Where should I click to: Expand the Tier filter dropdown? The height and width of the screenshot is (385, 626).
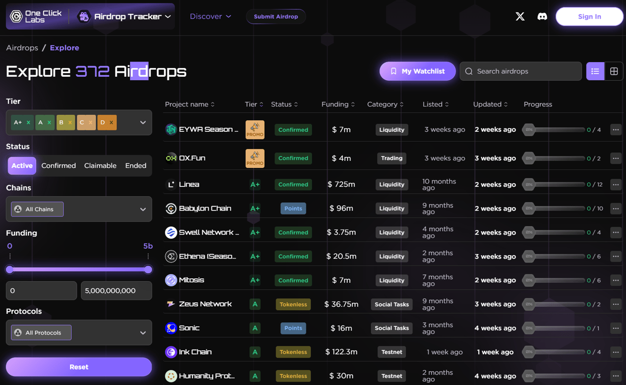142,122
